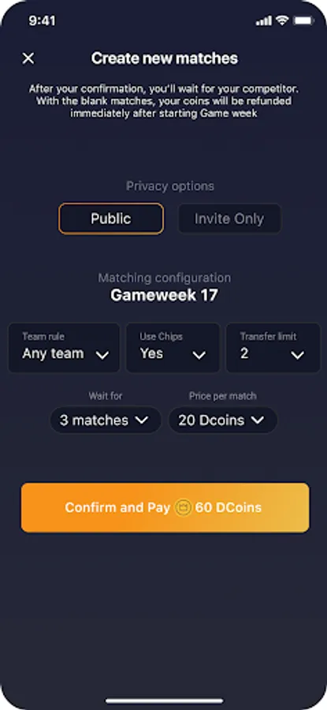327x710 pixels.
Task: Click the chevron in Use Chips box
Action: coord(199,356)
